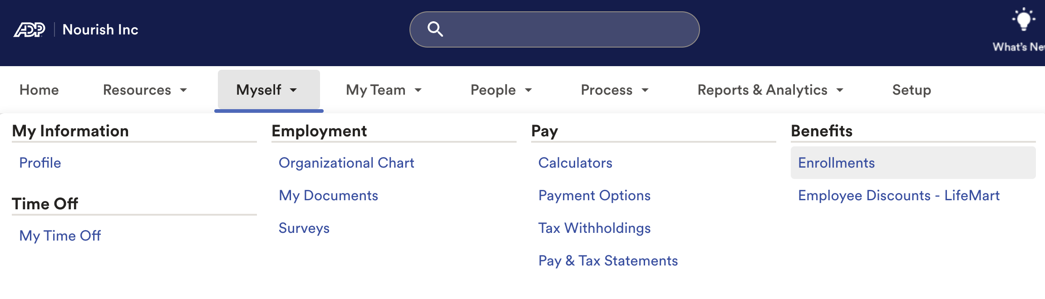
Task: Go to the Home tab
Action: [39, 90]
